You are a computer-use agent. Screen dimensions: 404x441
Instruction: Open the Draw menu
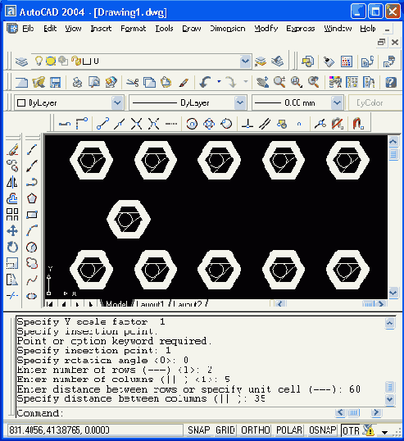[x=192, y=29]
